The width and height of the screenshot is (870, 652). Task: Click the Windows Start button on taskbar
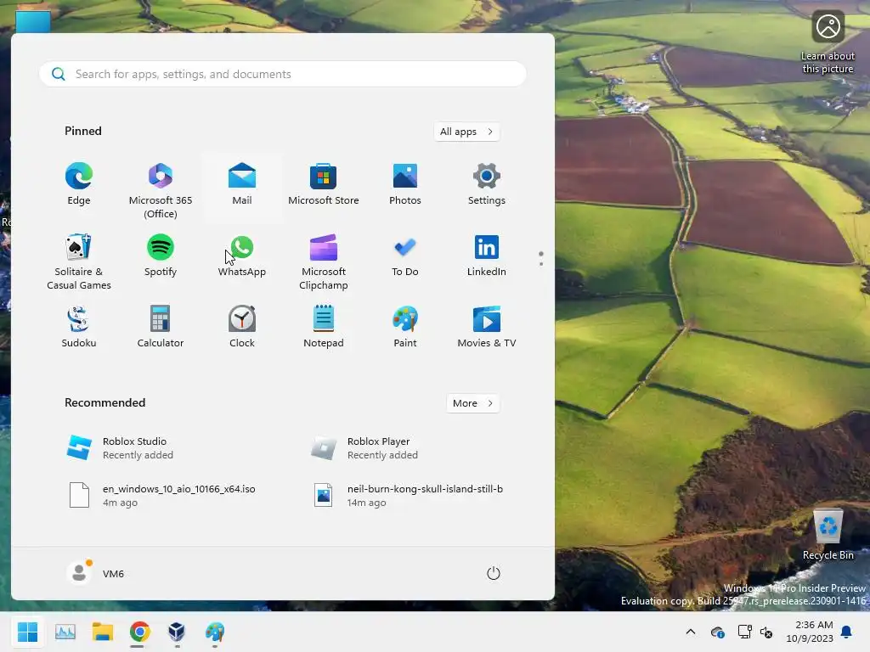click(28, 632)
